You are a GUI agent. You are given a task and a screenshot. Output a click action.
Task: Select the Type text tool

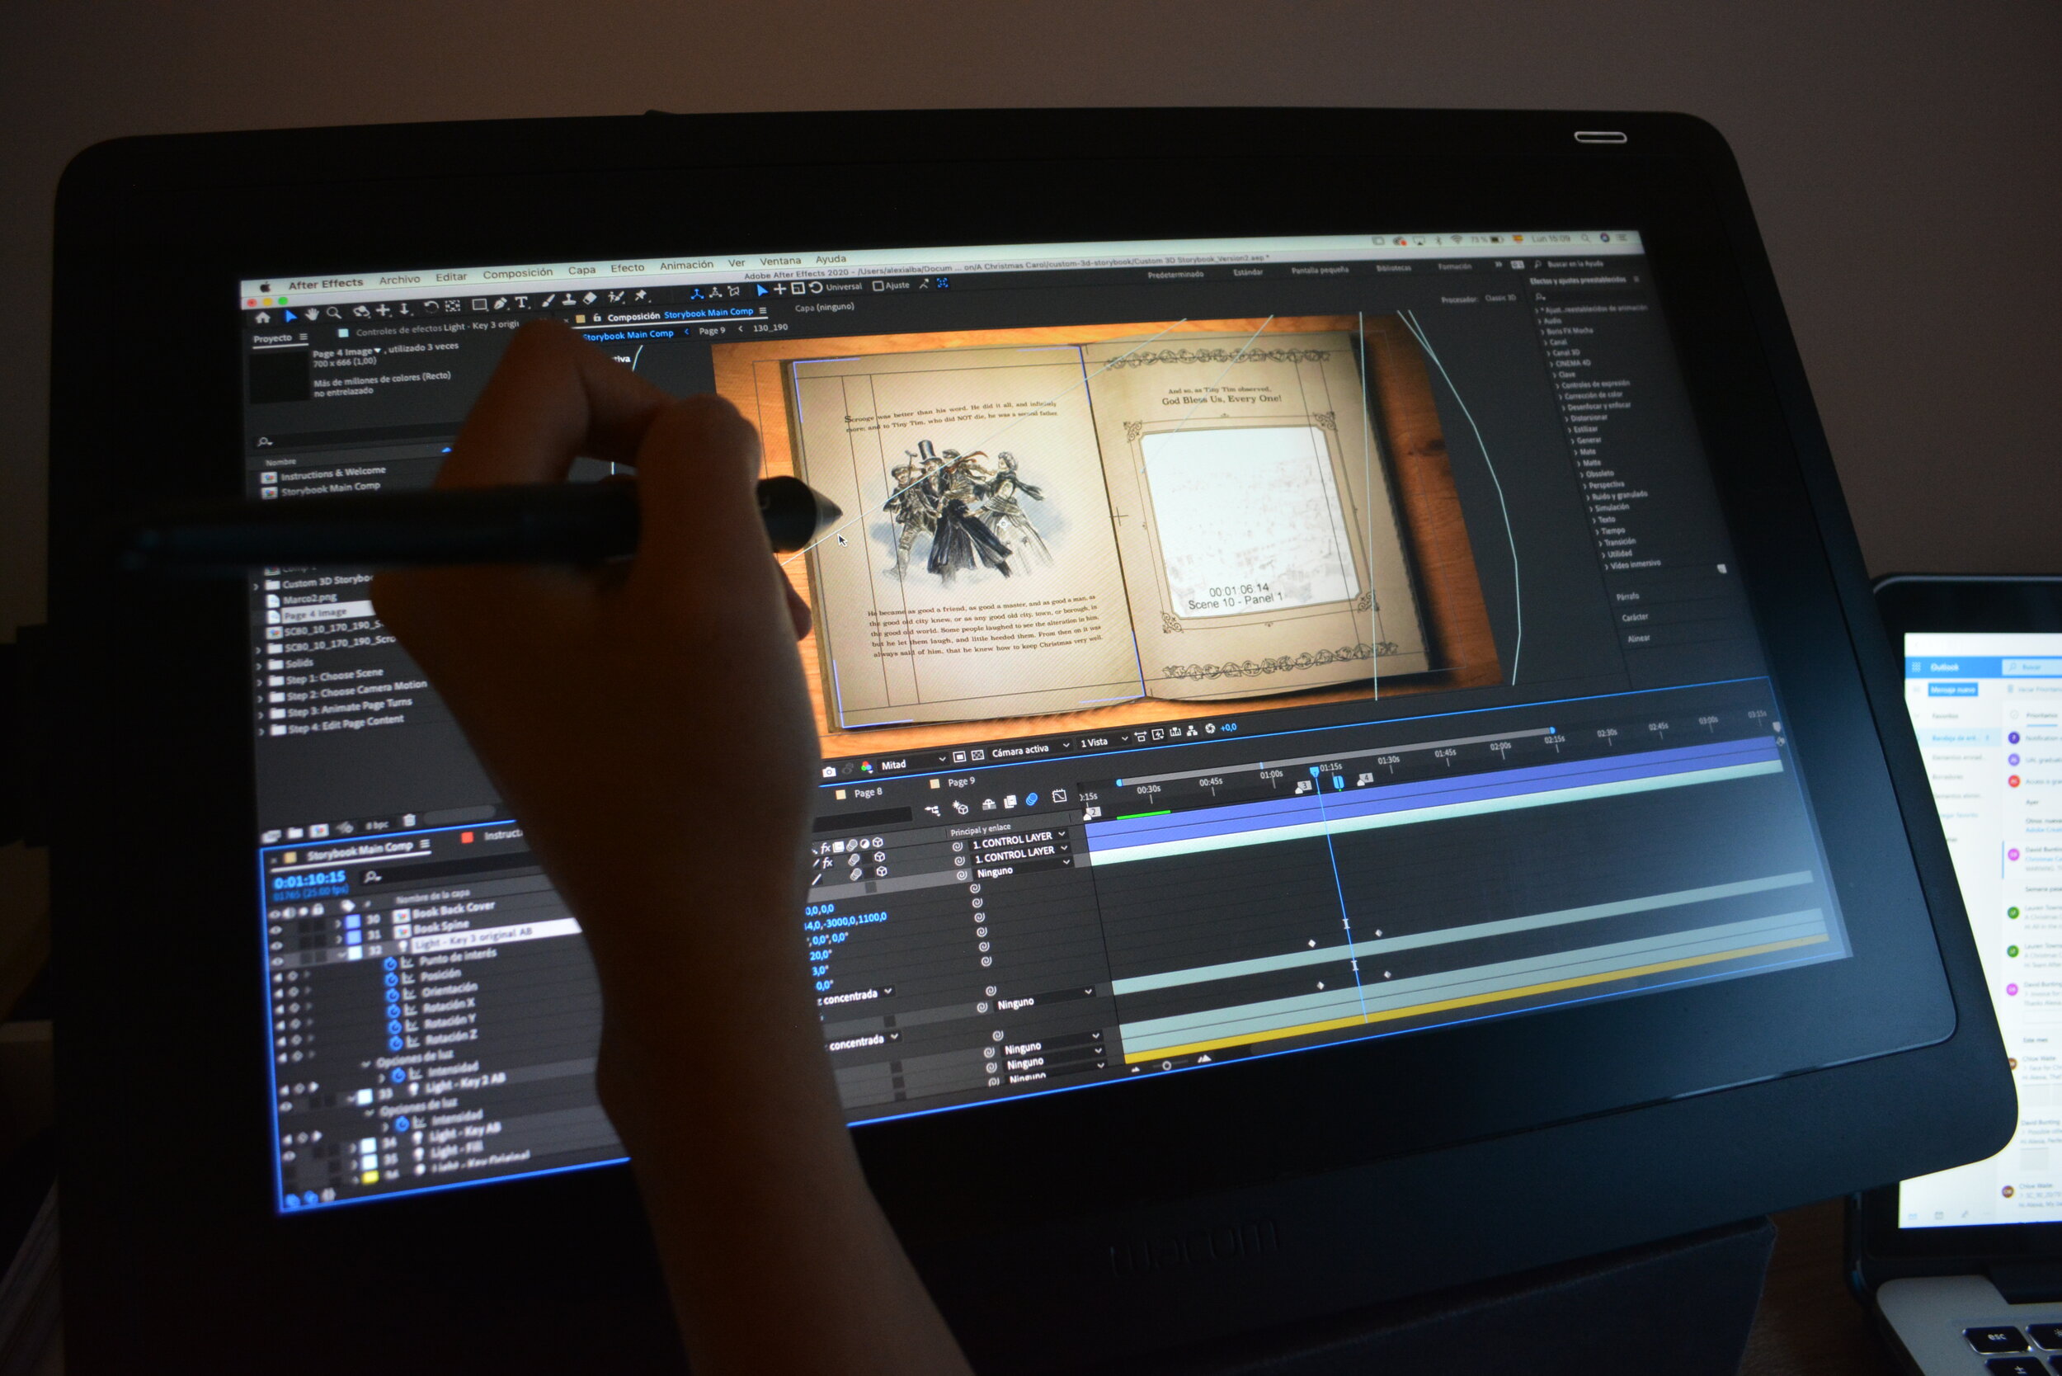(x=521, y=303)
